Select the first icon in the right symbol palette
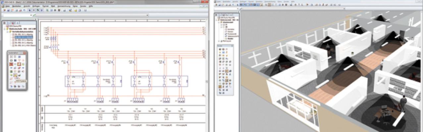The height and width of the screenshot is (132, 423). click(x=221, y=49)
